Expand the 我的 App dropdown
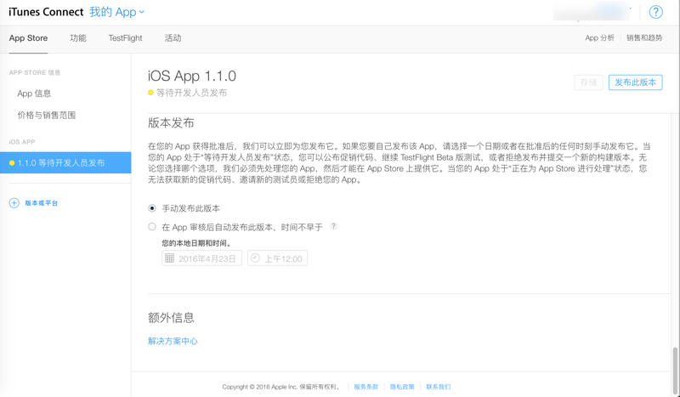This screenshot has height=397, width=680. 116,12
